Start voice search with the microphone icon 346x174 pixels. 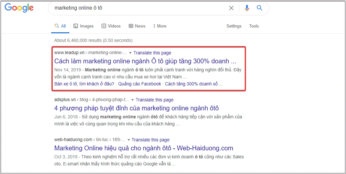(247, 8)
